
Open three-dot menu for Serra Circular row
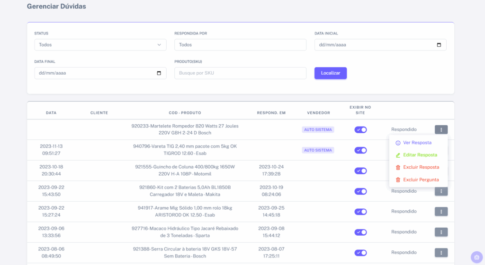pos(441,253)
